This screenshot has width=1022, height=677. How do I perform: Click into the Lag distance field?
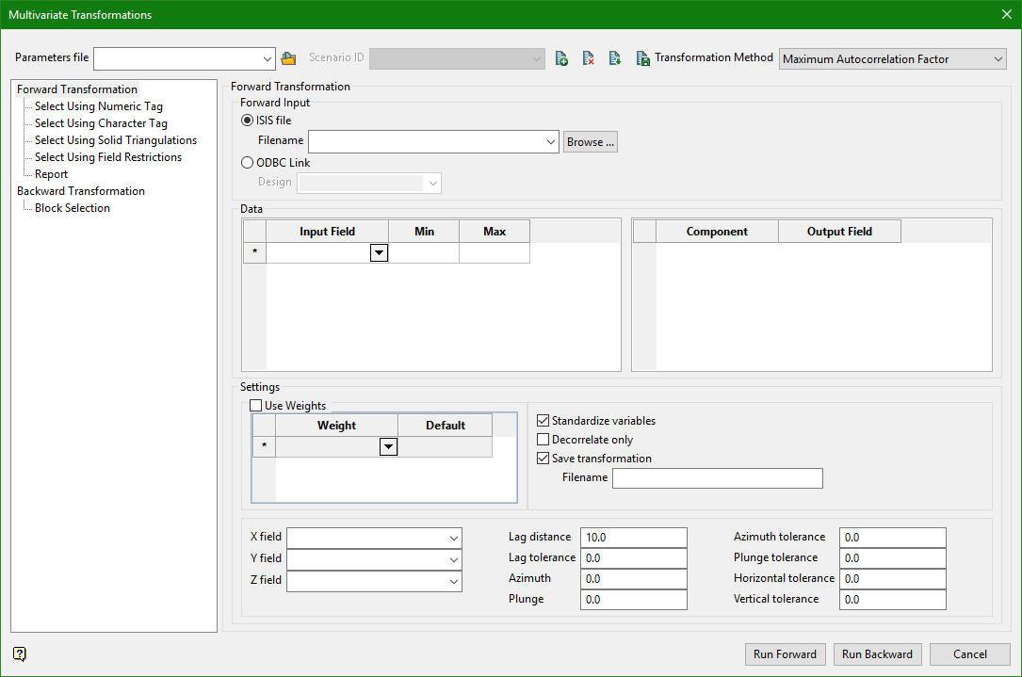tap(633, 537)
